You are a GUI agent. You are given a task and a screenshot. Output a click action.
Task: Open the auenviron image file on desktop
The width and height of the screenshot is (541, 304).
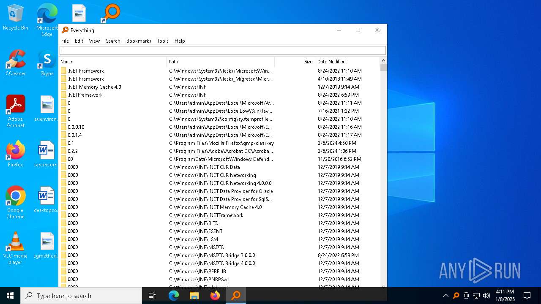(x=47, y=109)
